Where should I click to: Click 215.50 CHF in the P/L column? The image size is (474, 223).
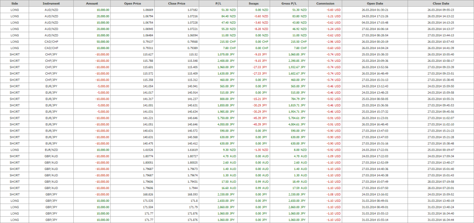(218, 42)
